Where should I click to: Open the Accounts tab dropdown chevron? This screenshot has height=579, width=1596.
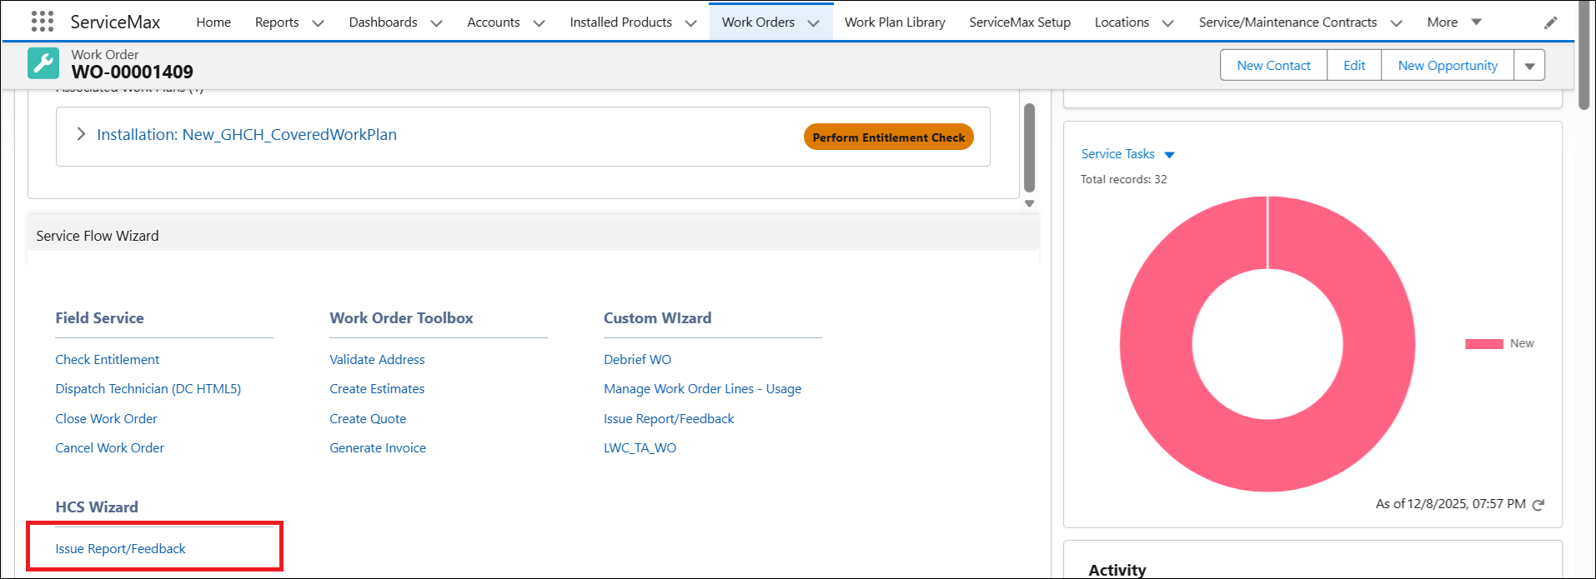(539, 23)
